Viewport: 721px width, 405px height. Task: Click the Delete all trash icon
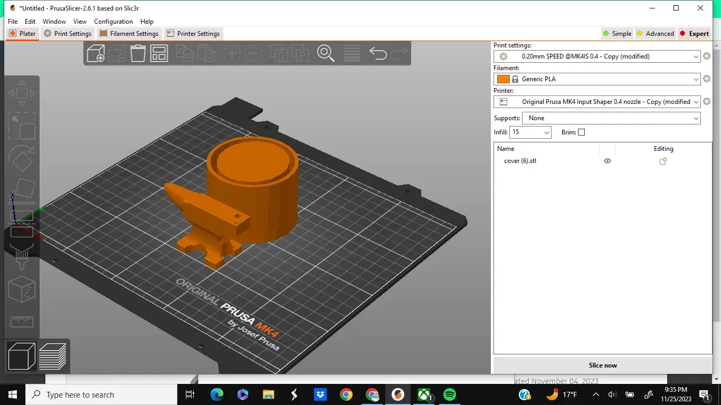(138, 53)
